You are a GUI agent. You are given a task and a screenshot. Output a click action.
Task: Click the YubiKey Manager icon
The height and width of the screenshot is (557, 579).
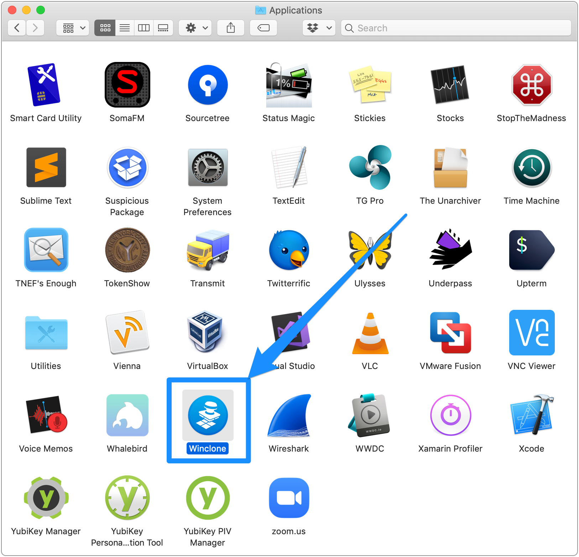coord(46,498)
